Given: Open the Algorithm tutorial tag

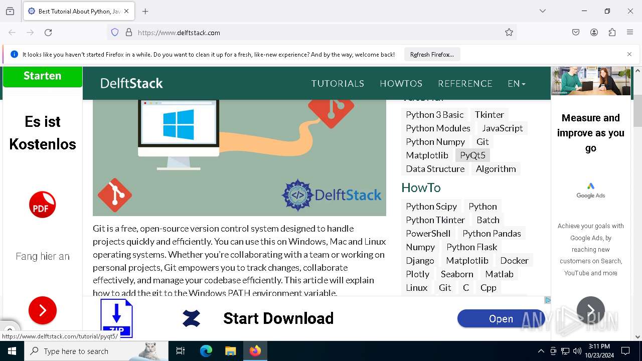Looking at the screenshot, I should coord(496,169).
